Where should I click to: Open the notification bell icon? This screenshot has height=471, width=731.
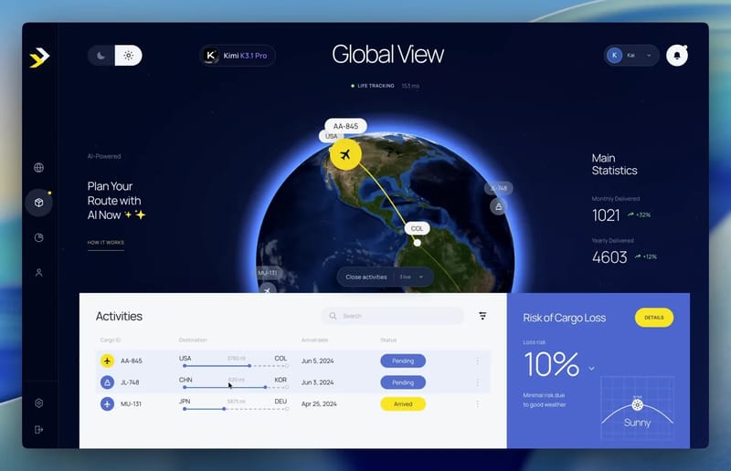tap(676, 56)
